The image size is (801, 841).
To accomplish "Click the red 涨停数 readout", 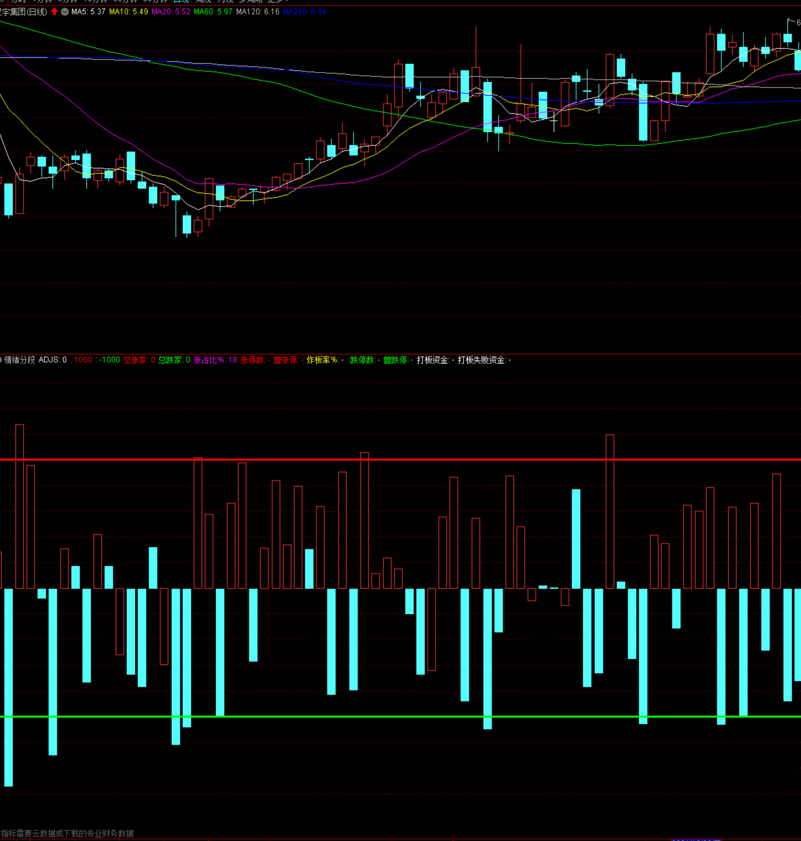I will click(x=255, y=360).
